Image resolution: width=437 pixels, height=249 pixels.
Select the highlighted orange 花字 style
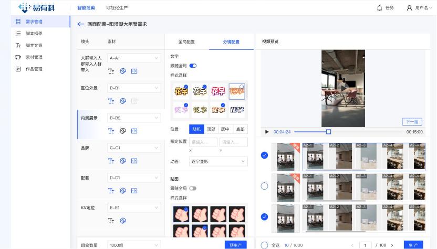pos(237,91)
